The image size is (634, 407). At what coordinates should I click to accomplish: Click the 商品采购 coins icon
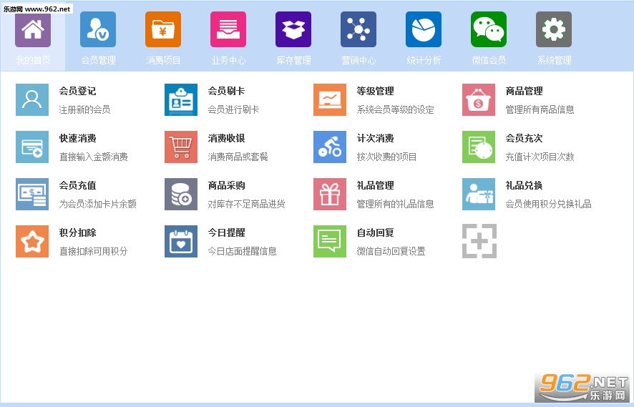181,194
